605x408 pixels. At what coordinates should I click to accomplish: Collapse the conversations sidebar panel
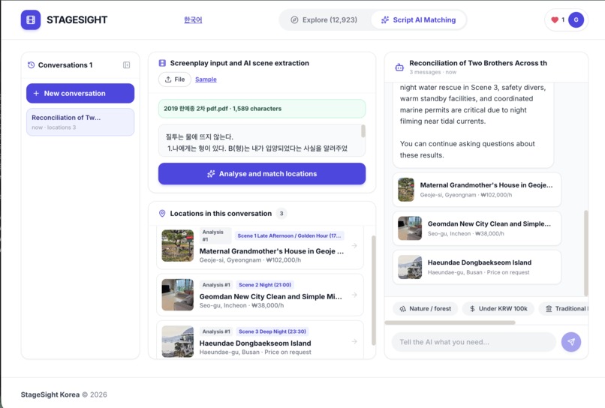click(126, 64)
